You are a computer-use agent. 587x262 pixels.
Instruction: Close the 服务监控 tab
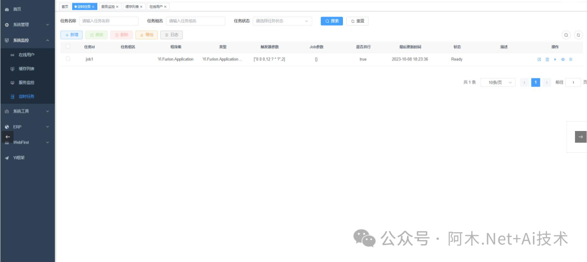point(117,7)
